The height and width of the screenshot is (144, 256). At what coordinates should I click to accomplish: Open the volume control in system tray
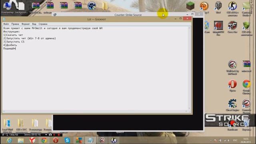[229, 140]
